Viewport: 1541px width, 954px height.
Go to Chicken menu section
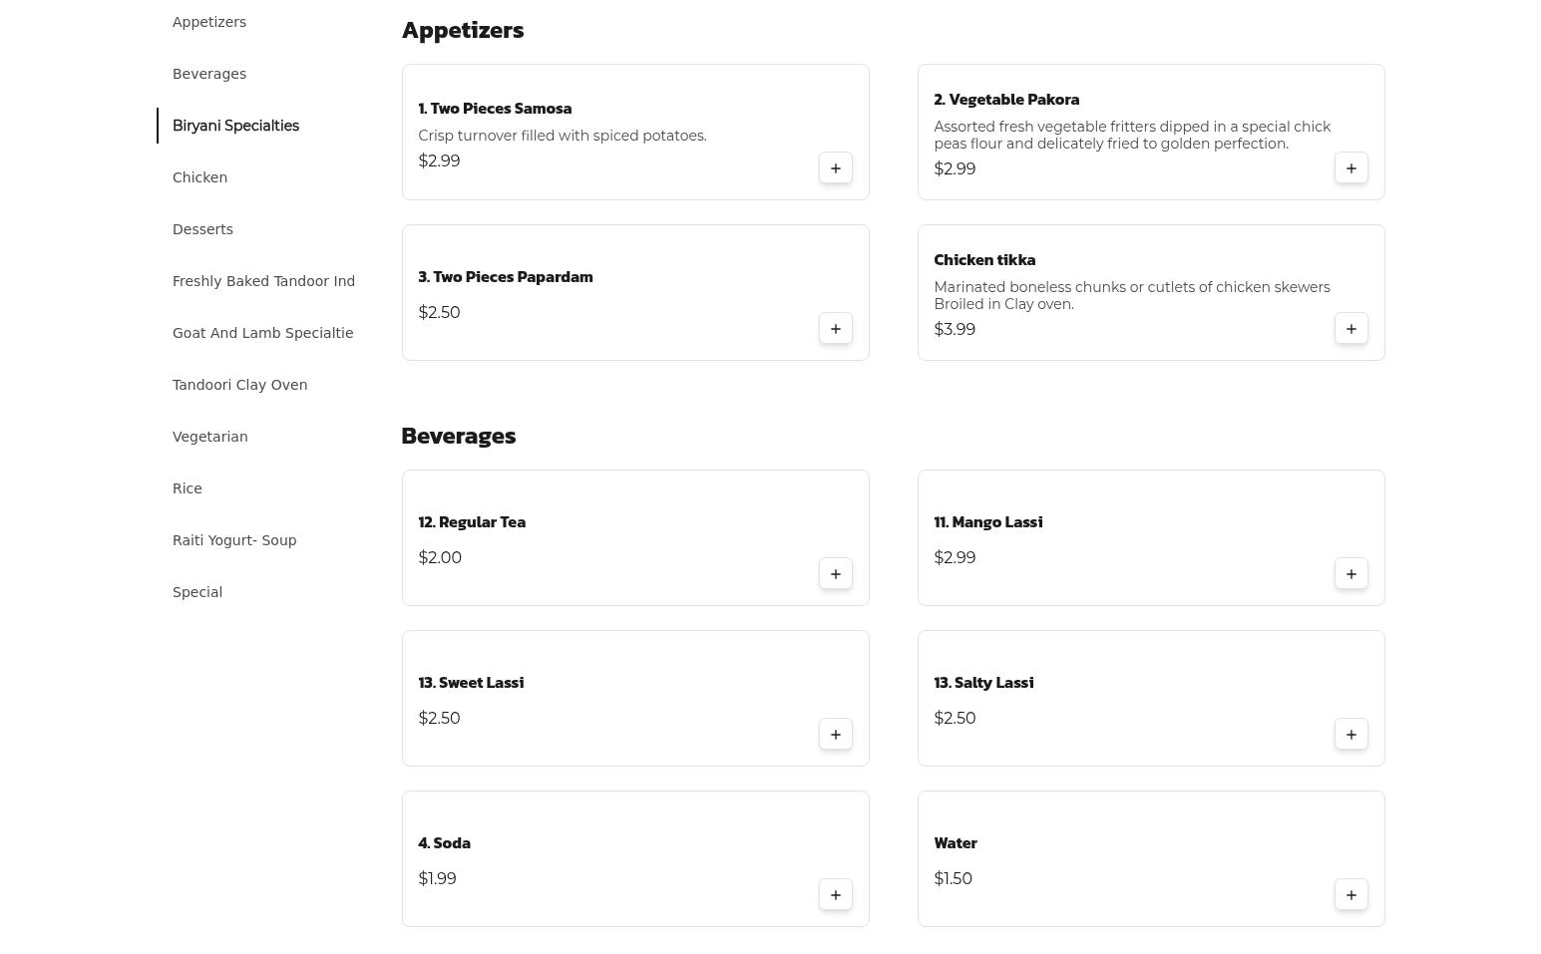199,177
